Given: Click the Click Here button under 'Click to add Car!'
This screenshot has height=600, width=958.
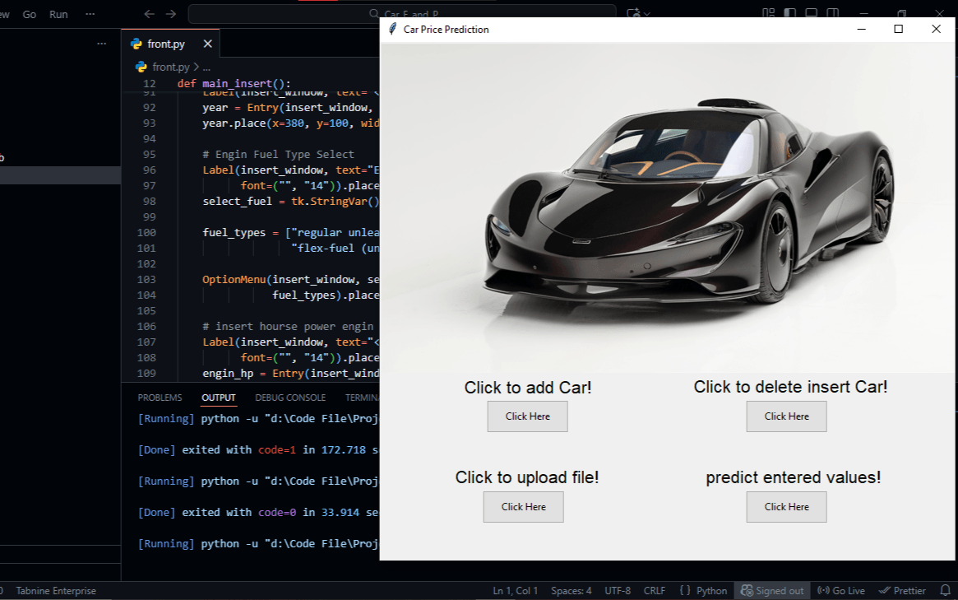Looking at the screenshot, I should (x=527, y=416).
